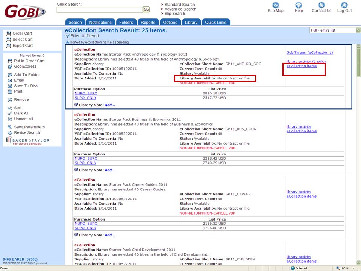This screenshot has height=271, width=361.
Task: Click the Sort icon in sidebar
Action: (x=10, y=108)
